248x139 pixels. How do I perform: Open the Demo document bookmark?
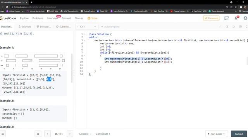(x=216, y=11)
